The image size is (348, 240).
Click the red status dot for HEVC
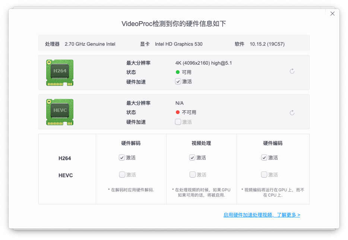178,112
